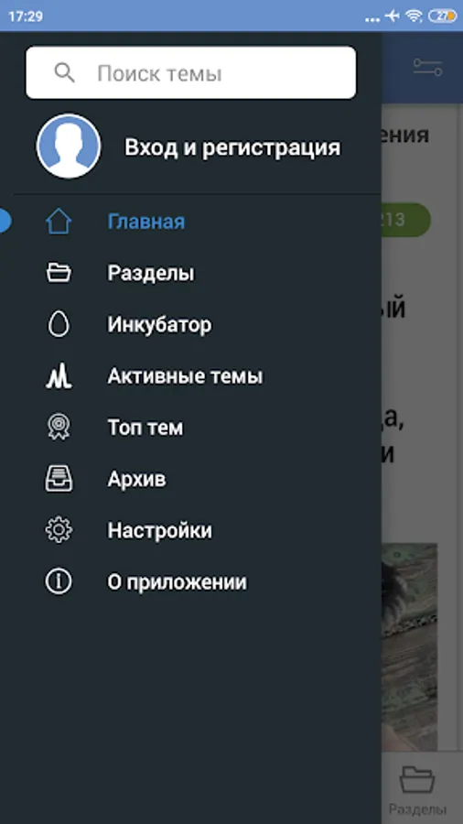
Task: Open the Разделы folder icon
Action: click(x=59, y=273)
